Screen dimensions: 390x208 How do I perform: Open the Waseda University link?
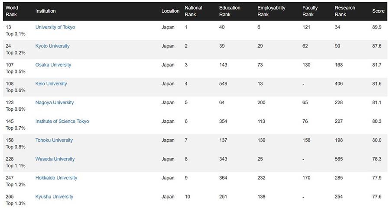55,159
